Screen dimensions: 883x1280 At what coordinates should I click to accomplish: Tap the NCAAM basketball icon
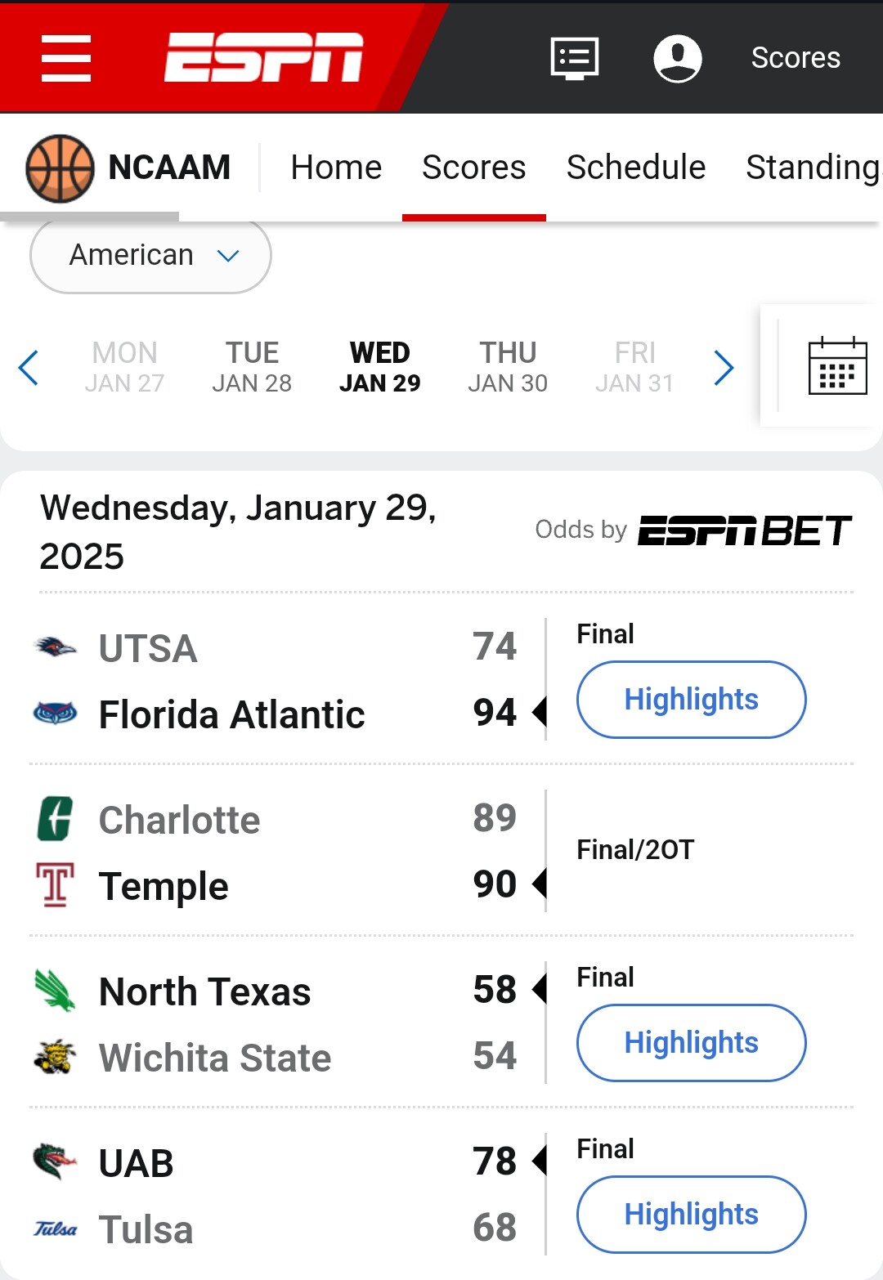(60, 168)
